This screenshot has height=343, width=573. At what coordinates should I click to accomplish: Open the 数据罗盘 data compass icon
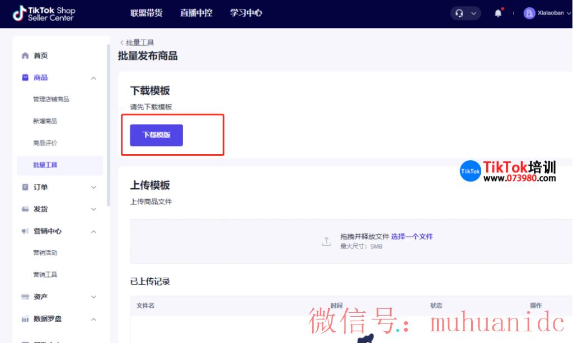[25, 319]
